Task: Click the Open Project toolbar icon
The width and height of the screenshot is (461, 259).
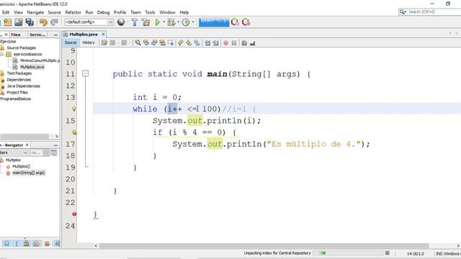Action: point(19,22)
